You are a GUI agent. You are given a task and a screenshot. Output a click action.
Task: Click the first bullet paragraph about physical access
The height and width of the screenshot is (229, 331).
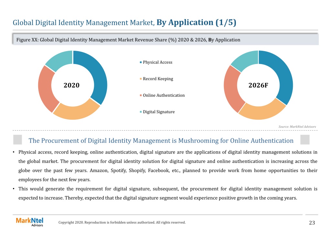point(168,166)
